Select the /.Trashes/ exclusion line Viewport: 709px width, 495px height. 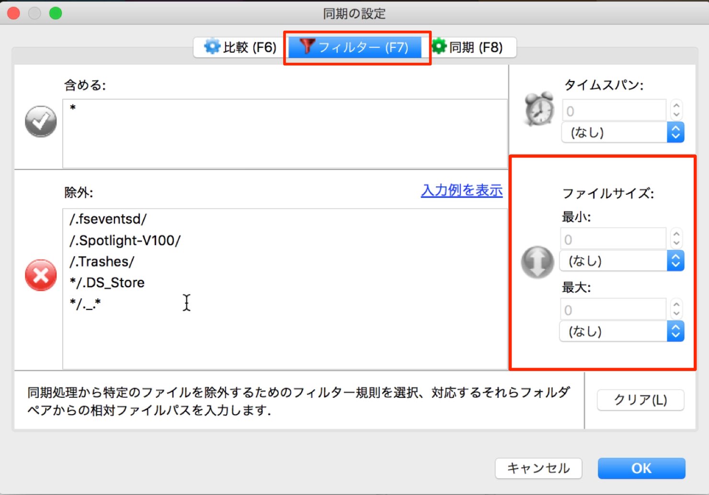tap(102, 261)
